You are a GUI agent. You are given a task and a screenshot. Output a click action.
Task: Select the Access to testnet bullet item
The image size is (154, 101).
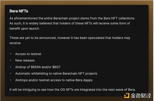point(28,54)
